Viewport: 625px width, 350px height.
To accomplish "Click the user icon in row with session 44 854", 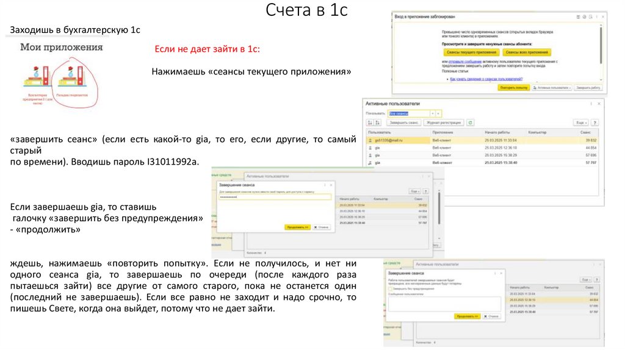I will point(370,148).
